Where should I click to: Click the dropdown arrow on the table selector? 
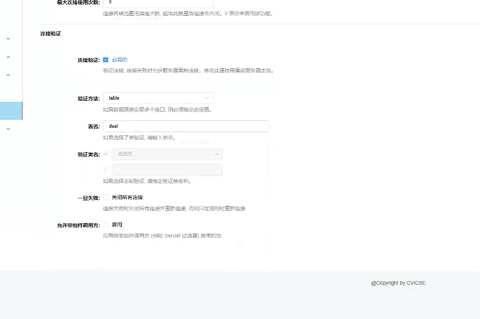pyautogui.click(x=207, y=98)
